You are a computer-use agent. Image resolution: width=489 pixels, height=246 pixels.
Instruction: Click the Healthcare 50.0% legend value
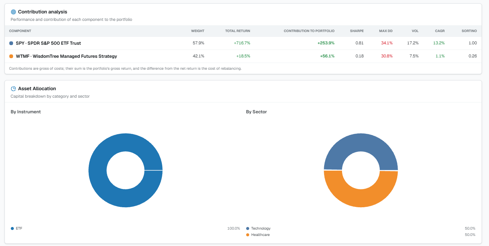pos(470,235)
